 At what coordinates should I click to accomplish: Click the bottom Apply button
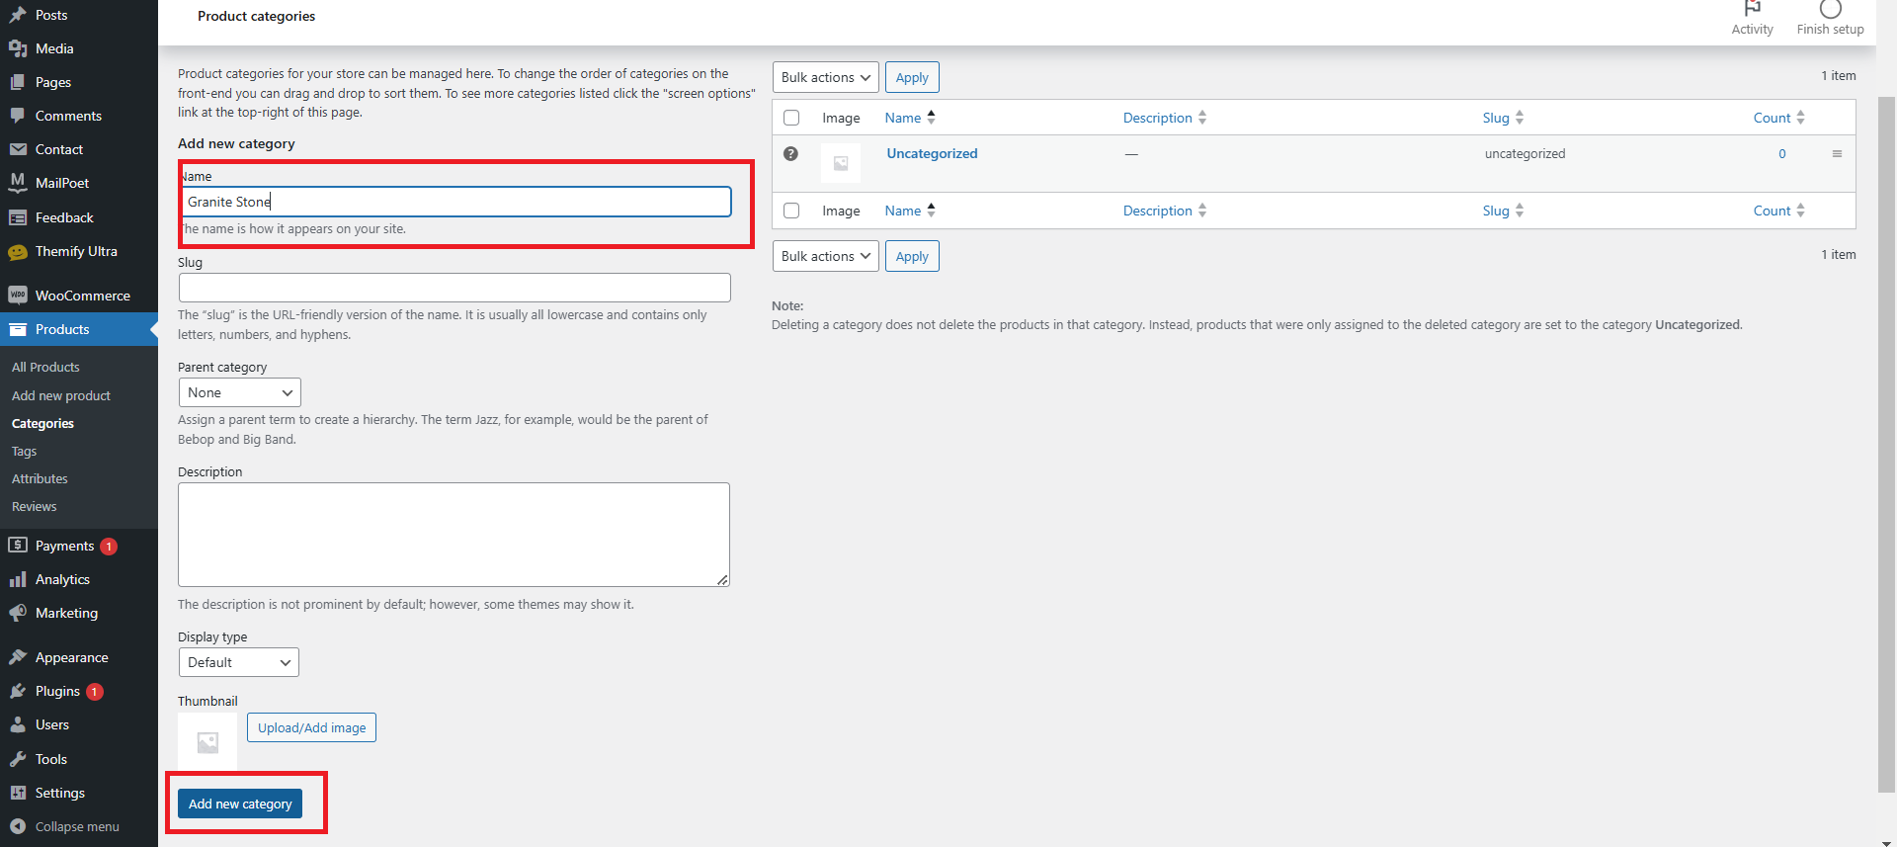[x=912, y=256]
